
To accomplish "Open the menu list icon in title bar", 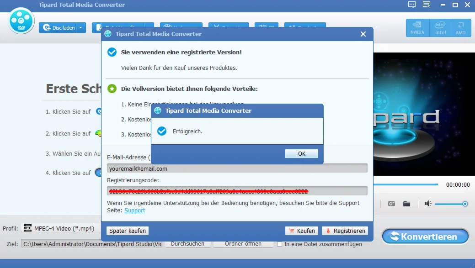I will (427, 5).
